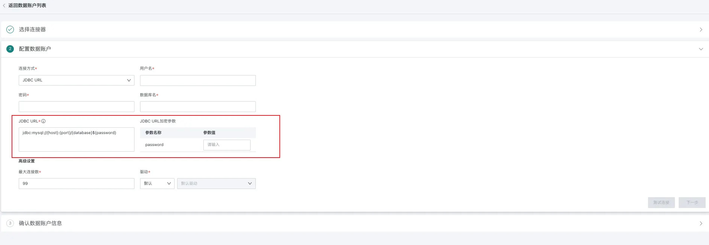This screenshot has height=245, width=709.
Task: Click the password 参数值 input box
Action: (227, 145)
